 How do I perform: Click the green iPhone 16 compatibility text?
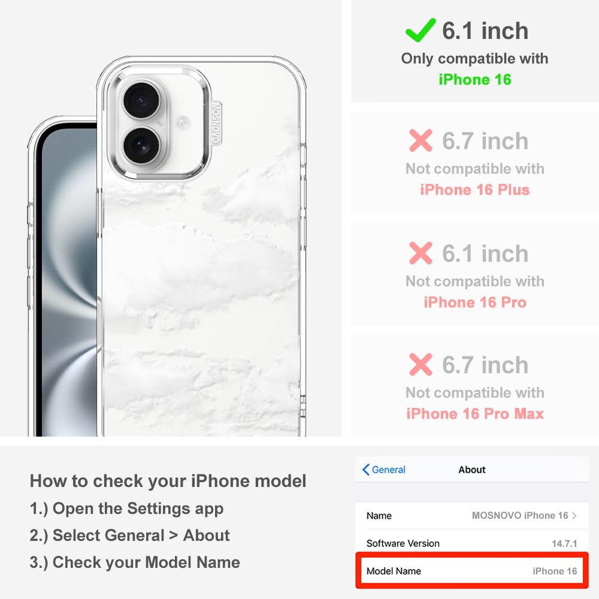pos(475,80)
